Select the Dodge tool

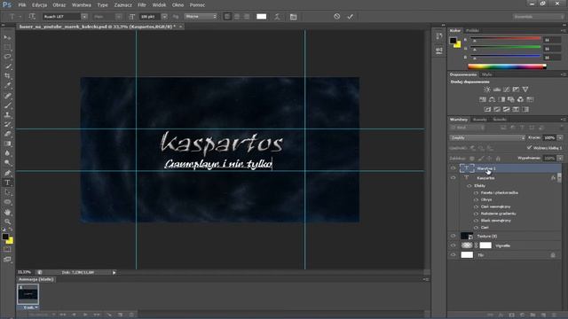tap(7, 163)
